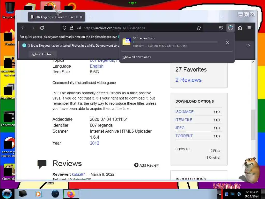The height and width of the screenshot is (199, 265).
Task: Select the ChomikBox desktop icon
Action: coord(9,172)
